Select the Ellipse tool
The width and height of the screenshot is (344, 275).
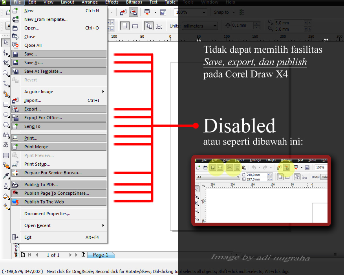tap(5, 114)
